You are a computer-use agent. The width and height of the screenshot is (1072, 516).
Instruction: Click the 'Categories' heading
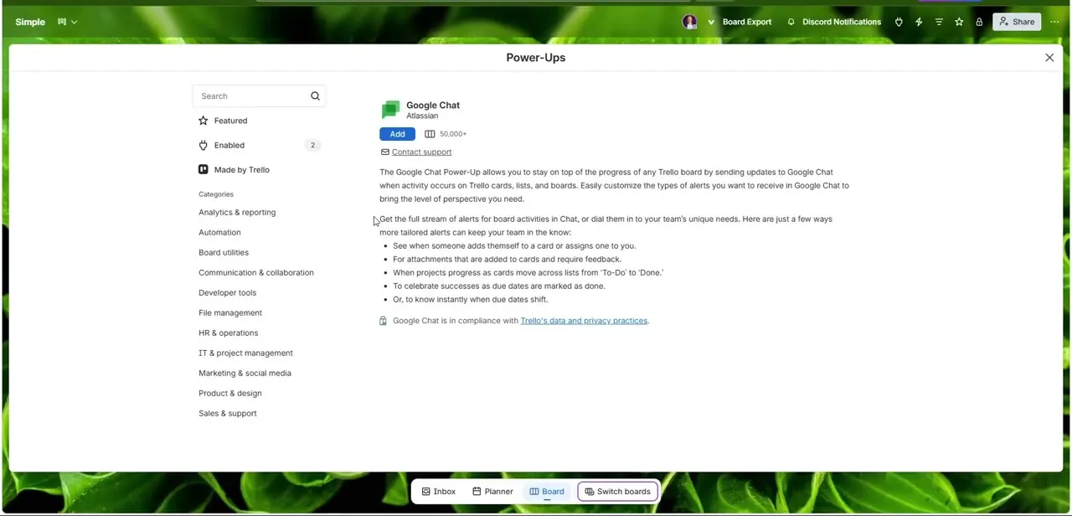point(216,194)
